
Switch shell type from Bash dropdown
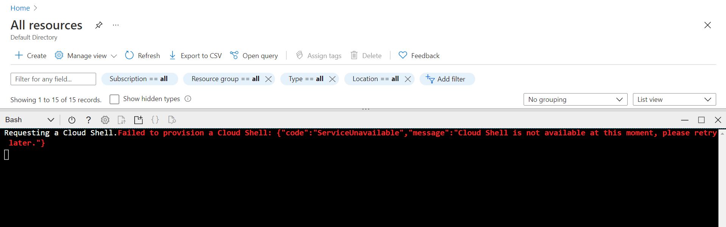30,120
